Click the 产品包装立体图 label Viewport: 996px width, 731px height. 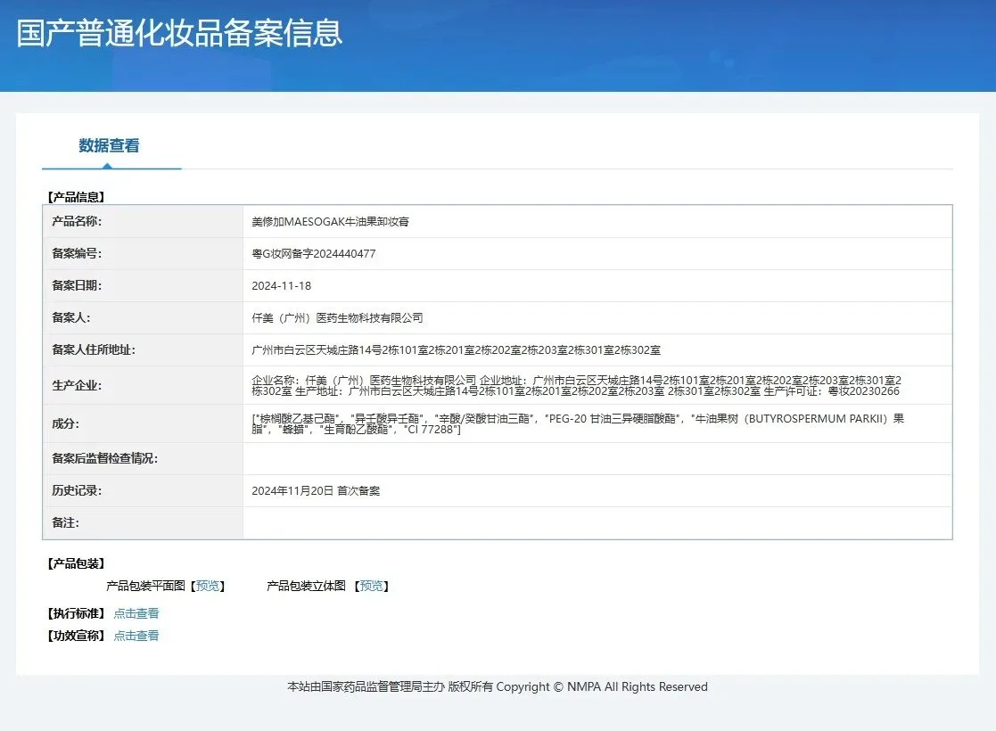click(x=306, y=586)
